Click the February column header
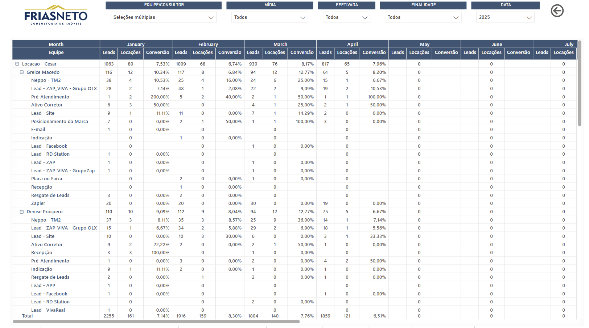Viewport: 589px width, 328px height. (208, 44)
